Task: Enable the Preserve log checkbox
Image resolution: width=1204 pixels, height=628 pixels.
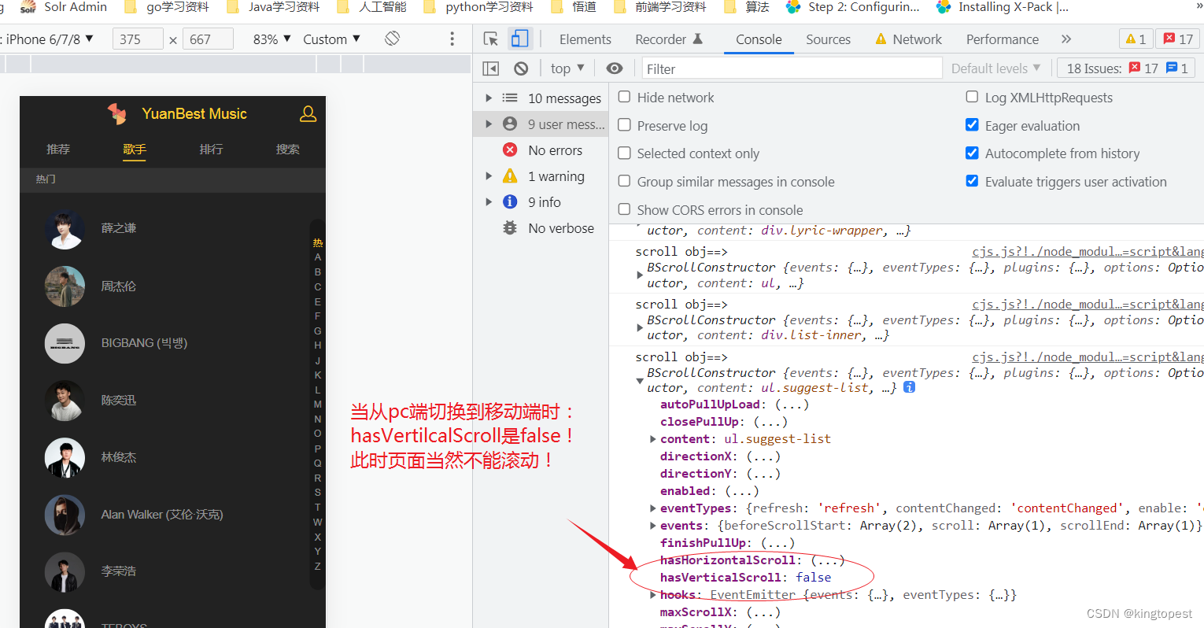Action: point(624,125)
